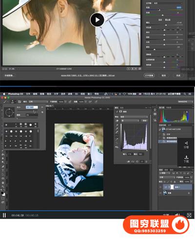This screenshot has width=195, height=239.
Task: Switch to 信息 tab beside 属性
Action: click(x=121, y=108)
